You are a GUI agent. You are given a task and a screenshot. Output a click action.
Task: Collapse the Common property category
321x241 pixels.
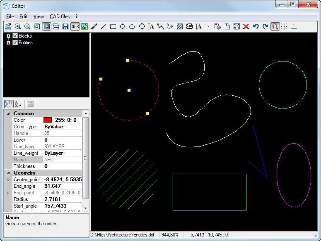[8, 113]
